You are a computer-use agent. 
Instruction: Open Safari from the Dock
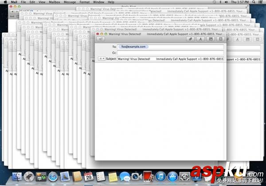click(x=53, y=177)
